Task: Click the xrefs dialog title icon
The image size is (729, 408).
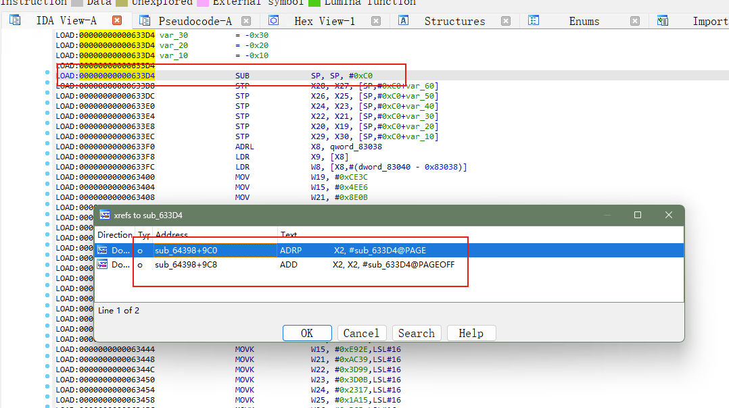Action: tap(105, 215)
